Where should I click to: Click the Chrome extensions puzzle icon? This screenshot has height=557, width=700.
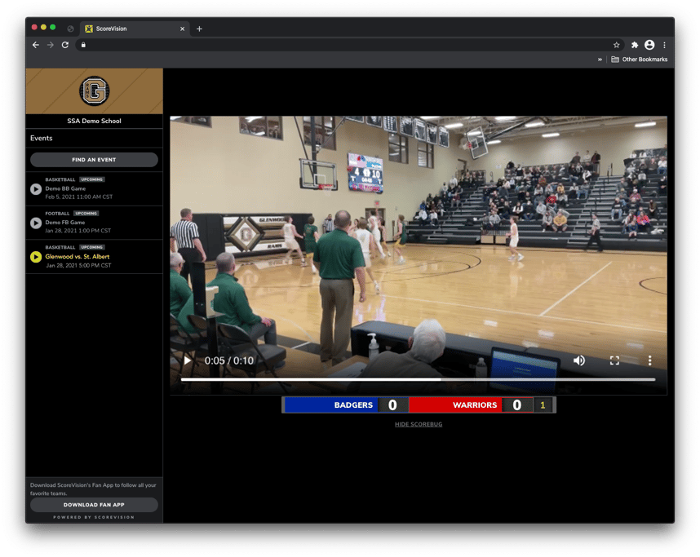coord(635,46)
